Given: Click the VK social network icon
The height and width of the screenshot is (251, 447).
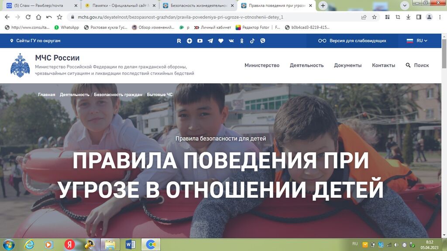Looking at the screenshot, I should [231, 41].
